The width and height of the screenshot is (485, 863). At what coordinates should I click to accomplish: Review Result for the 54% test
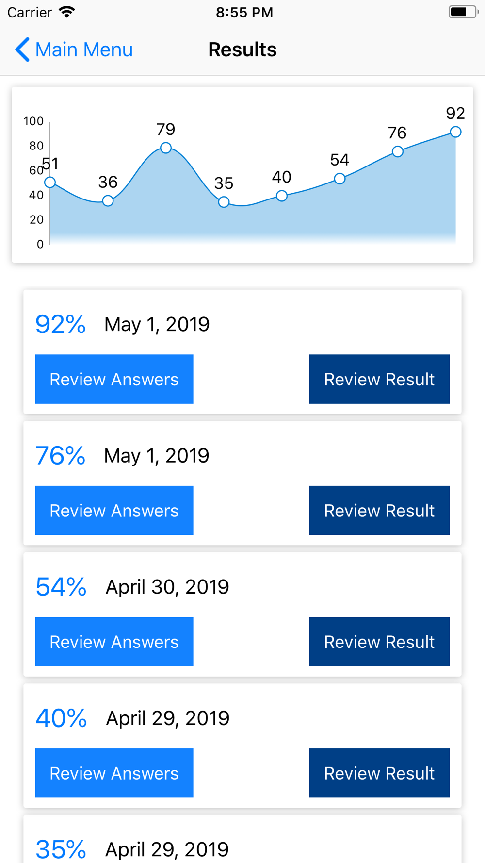tap(379, 642)
